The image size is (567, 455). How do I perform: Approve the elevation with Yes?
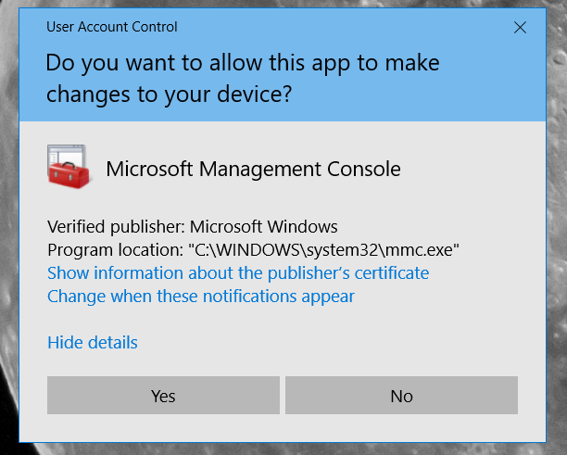pyautogui.click(x=163, y=396)
